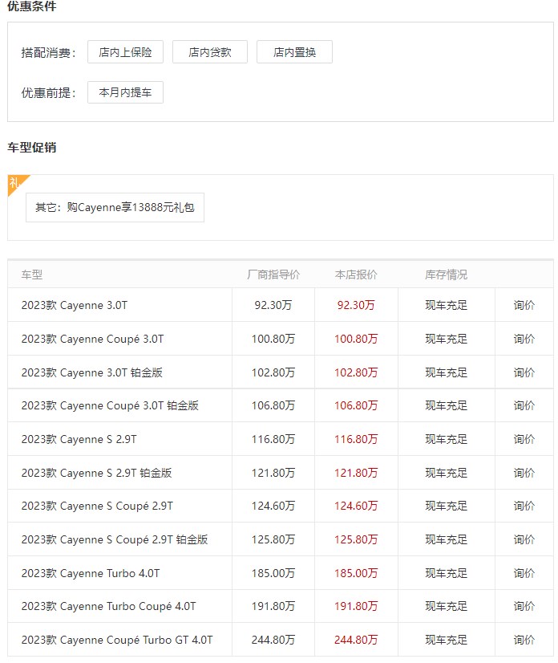The image size is (558, 663).
Task: Click red dealer price 191.80万
Action: pos(356,606)
